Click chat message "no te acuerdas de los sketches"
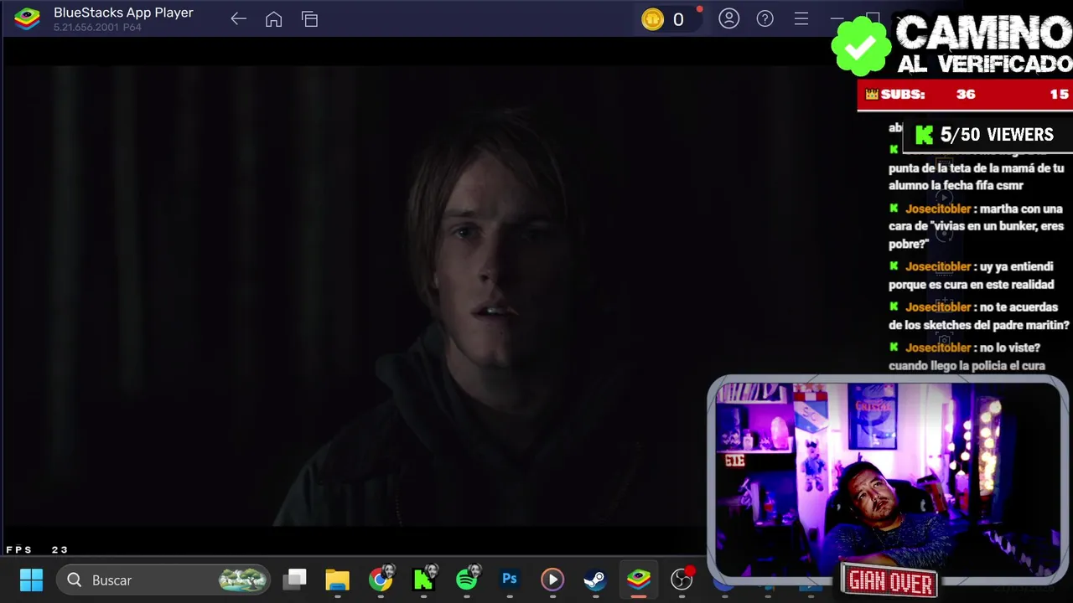1073x603 pixels. pos(979,316)
